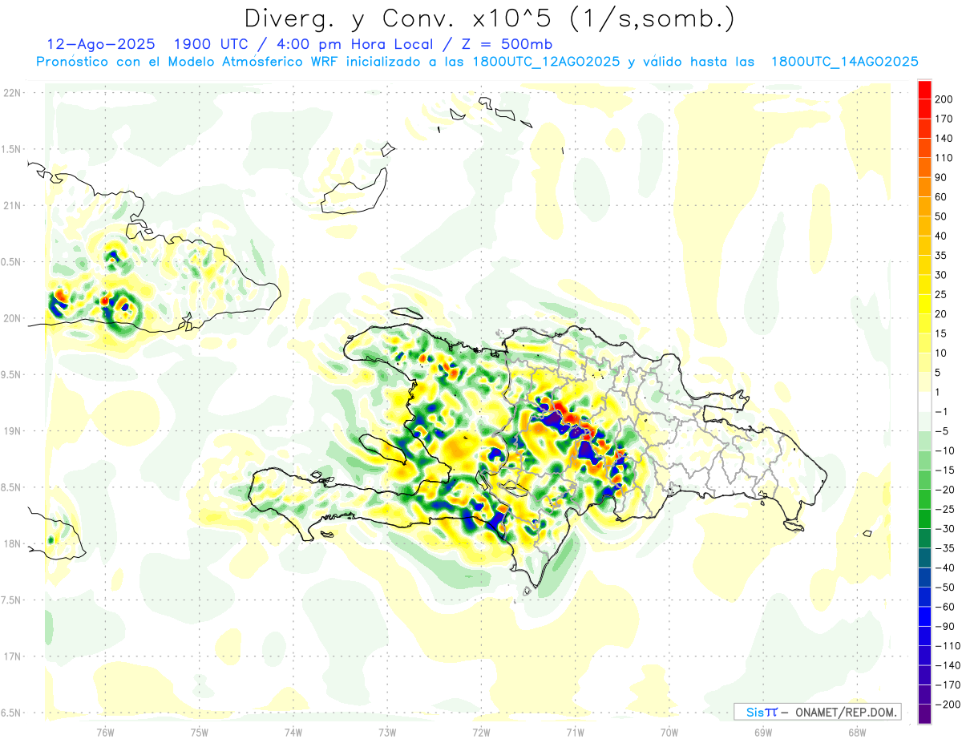Image resolution: width=962 pixels, height=743 pixels.
Task: Click the '1800UTC_14AGO2025' valid-until time
Action: click(844, 62)
